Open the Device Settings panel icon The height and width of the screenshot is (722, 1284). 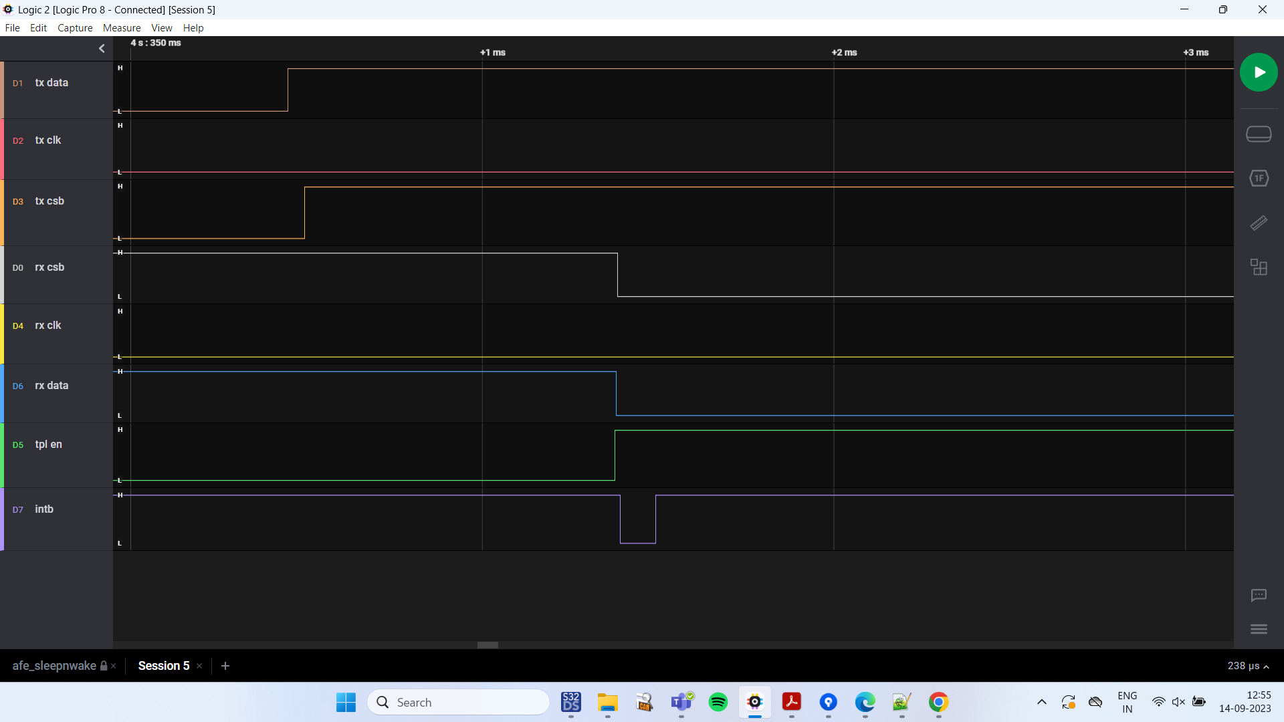tap(1259, 134)
